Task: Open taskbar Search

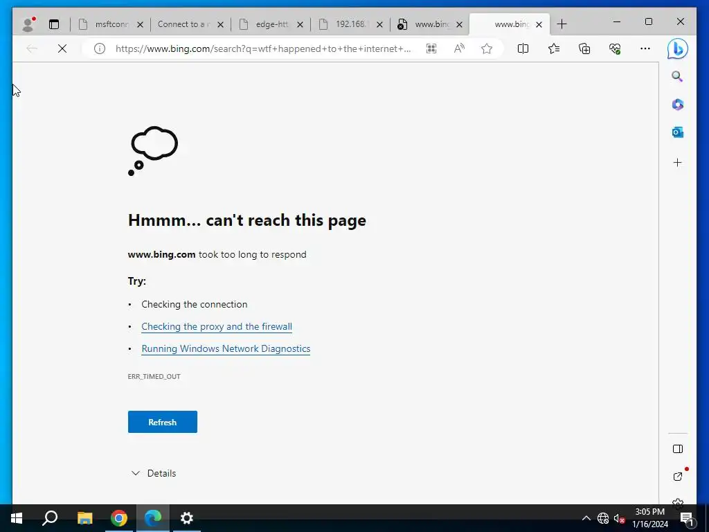Action: (50, 518)
